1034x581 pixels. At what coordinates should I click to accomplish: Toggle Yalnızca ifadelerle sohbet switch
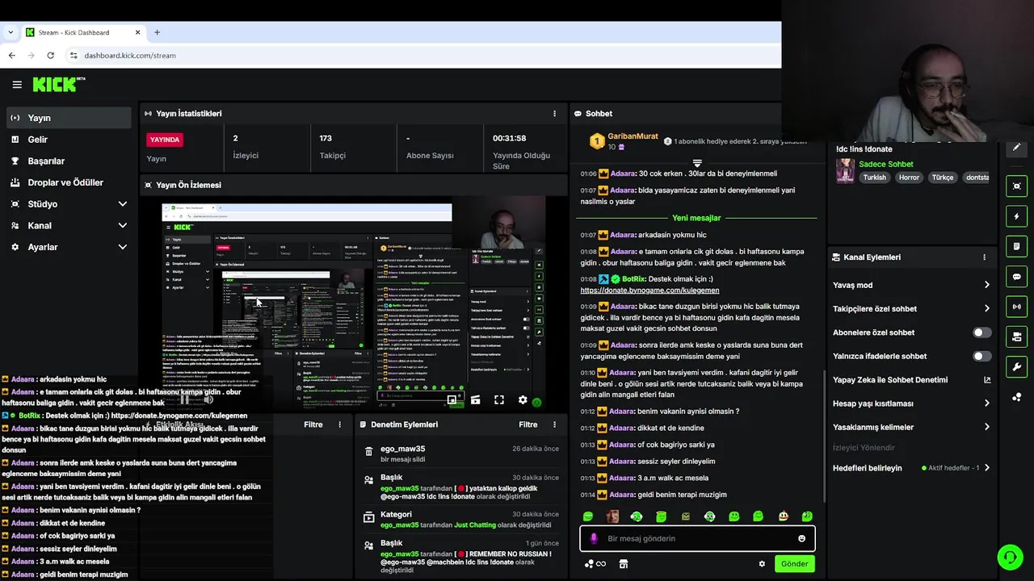coord(981,356)
